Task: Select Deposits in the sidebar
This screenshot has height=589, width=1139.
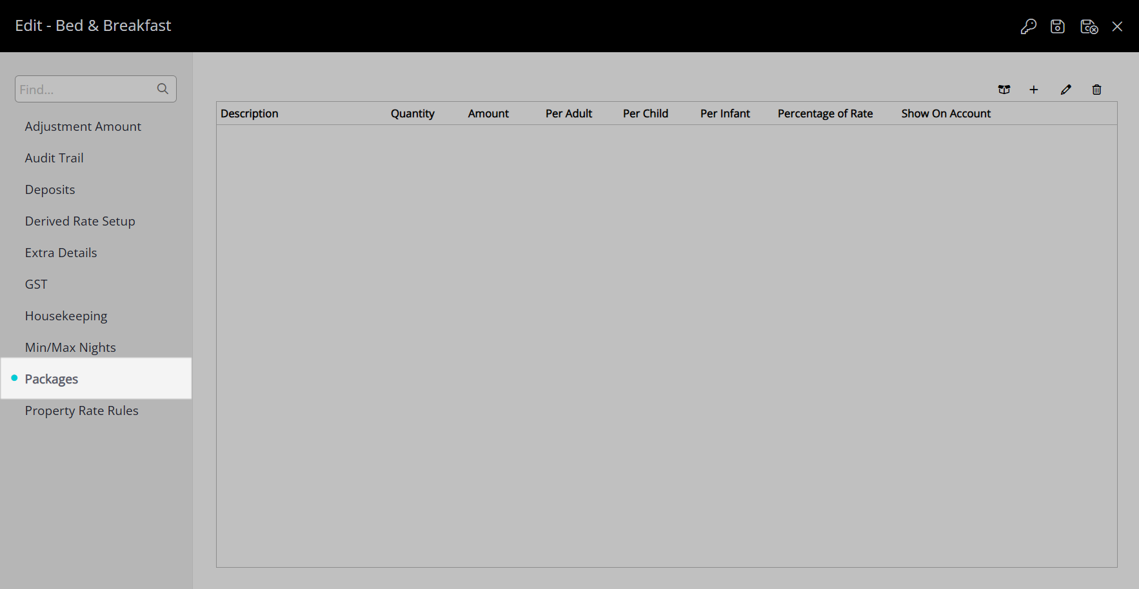Action: pyautogui.click(x=50, y=189)
